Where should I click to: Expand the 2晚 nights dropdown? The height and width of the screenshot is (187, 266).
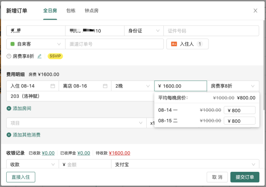(133, 86)
